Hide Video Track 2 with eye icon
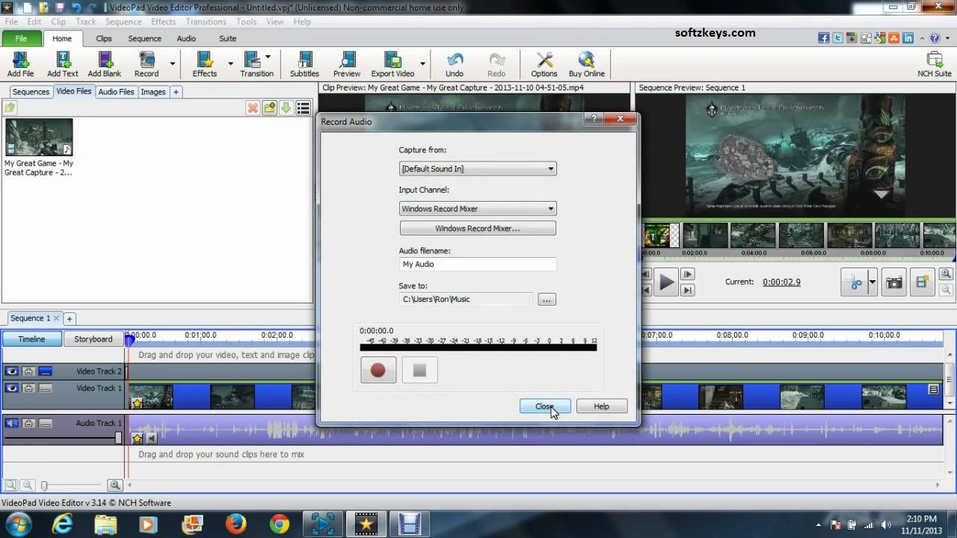Image resolution: width=957 pixels, height=538 pixels. click(x=11, y=371)
